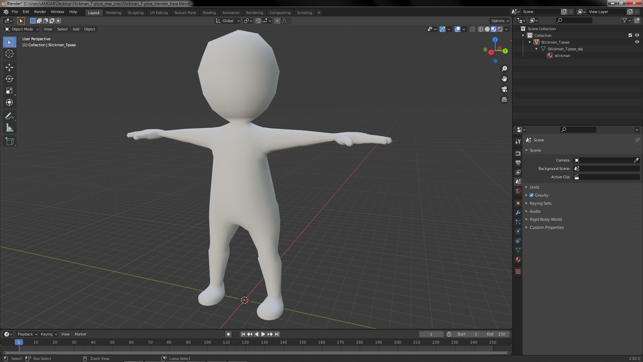Open the Output properties tab
The width and height of the screenshot is (643, 362).
(518, 163)
